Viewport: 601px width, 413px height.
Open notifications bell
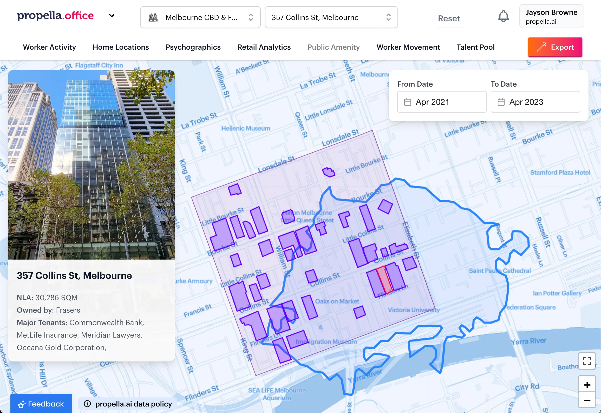pyautogui.click(x=503, y=16)
